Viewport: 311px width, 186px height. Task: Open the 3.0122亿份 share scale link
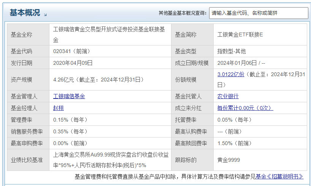[231, 74]
